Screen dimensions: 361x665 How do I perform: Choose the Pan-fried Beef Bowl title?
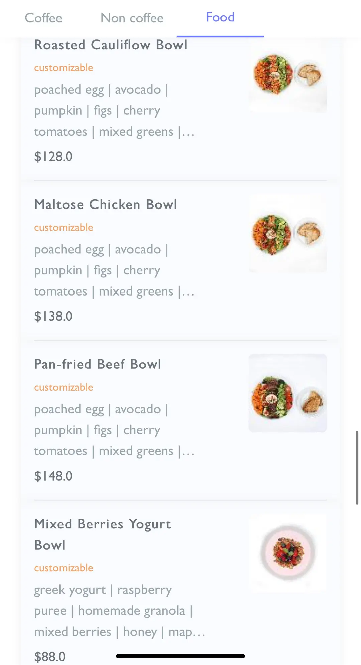pyautogui.click(x=98, y=364)
